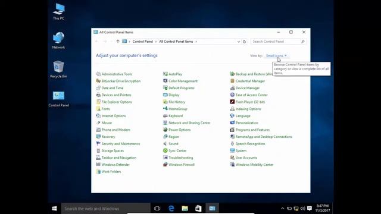Open Region link
The height and width of the screenshot is (214, 381).
click(174, 137)
